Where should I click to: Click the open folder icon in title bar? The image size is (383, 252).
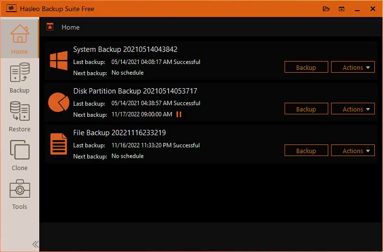pyautogui.click(x=326, y=9)
